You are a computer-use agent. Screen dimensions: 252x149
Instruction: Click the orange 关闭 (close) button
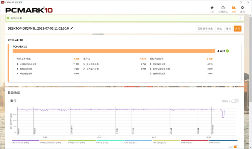coord(238,29)
